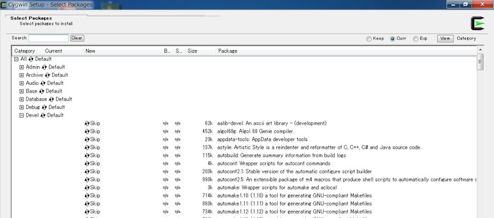
Task: Click the cycle icon for Database category
Action: tap(51, 100)
